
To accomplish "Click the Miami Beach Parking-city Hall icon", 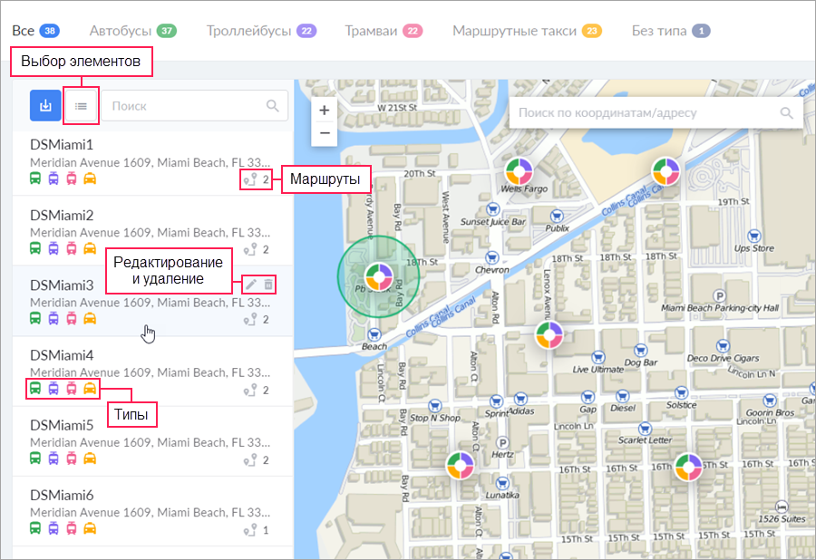I will pos(719,296).
